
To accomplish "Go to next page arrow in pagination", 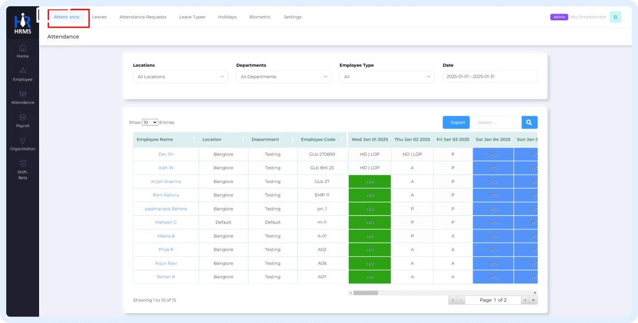I will point(525,300).
